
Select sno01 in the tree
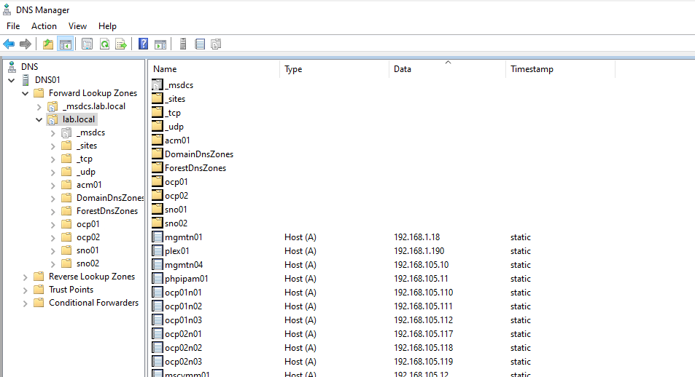point(88,250)
